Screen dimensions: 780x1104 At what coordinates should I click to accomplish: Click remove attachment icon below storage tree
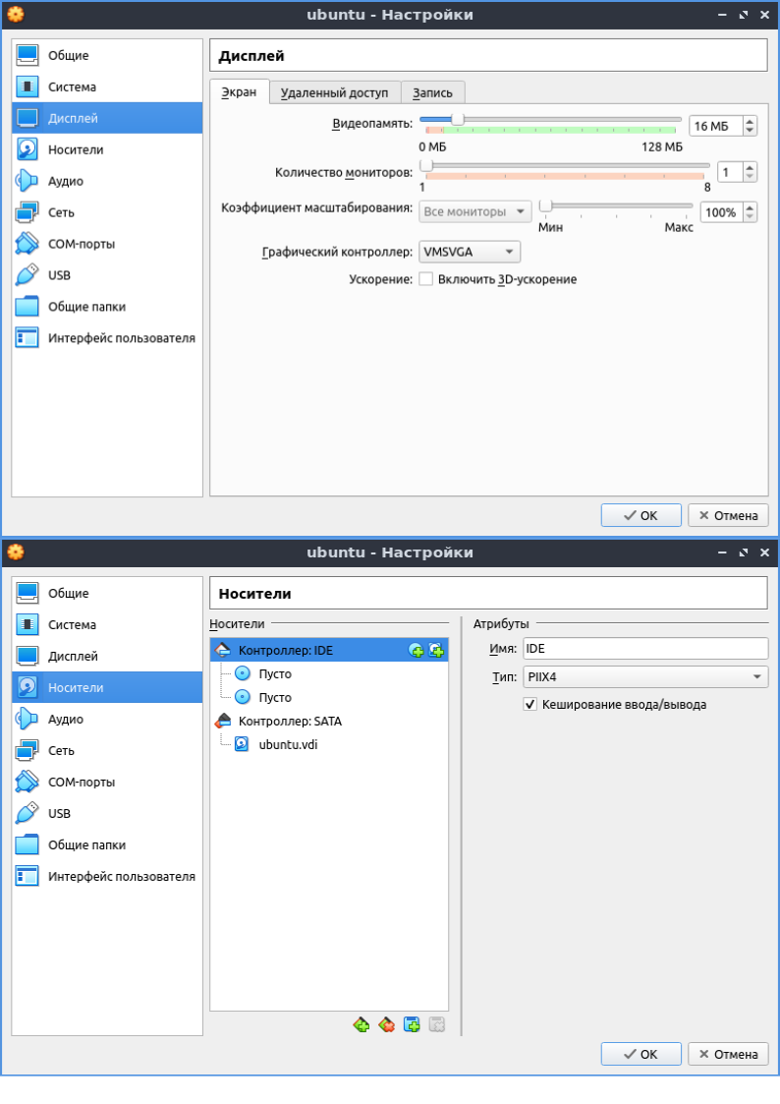(x=437, y=1024)
